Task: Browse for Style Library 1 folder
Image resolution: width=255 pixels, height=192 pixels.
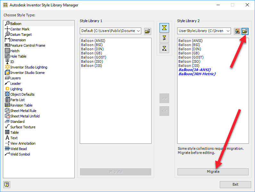Action: click(147, 31)
